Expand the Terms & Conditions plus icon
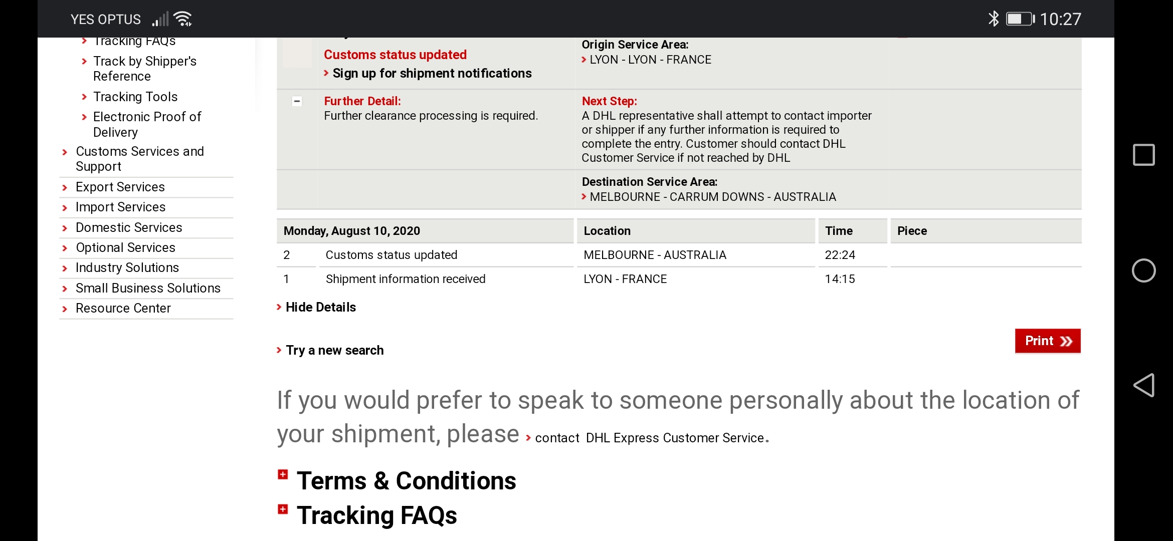Viewport: 1173px width, 541px height. tap(283, 474)
